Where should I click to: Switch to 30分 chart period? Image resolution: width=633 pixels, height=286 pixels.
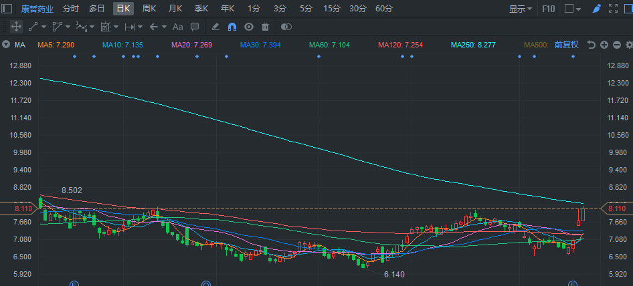click(358, 9)
